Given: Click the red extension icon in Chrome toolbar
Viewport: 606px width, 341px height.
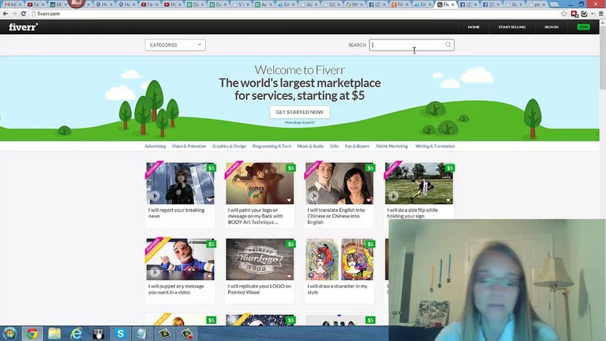Looking at the screenshot, I should click(x=574, y=14).
